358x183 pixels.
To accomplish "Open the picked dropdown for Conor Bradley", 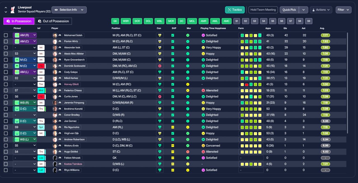I will [x=25, y=115].
